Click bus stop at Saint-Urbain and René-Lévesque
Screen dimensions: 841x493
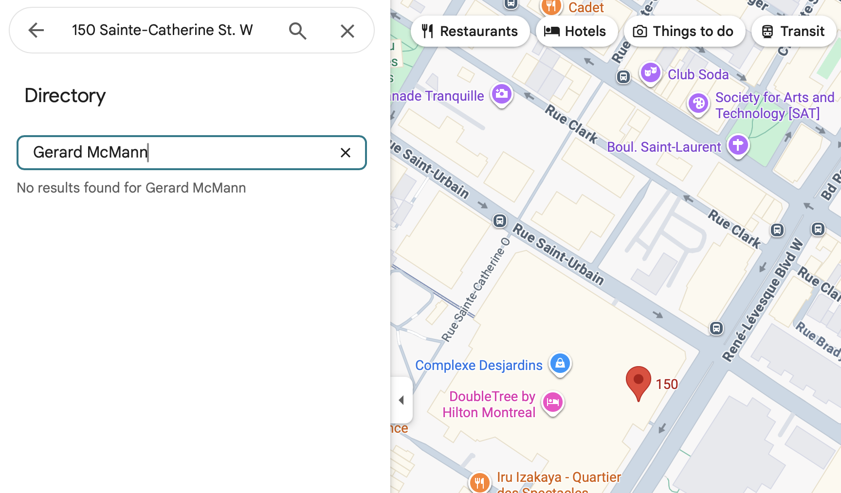pyautogui.click(x=716, y=328)
